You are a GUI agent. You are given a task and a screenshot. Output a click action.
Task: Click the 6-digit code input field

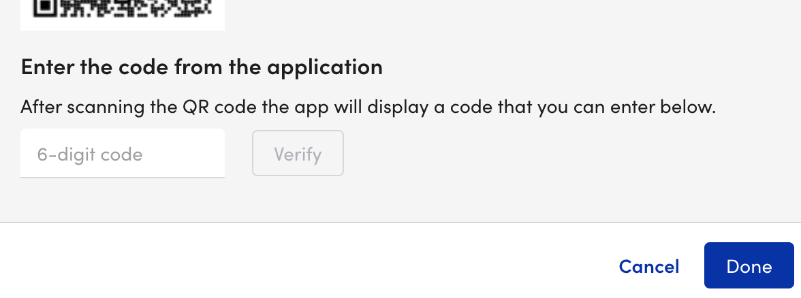(x=123, y=154)
